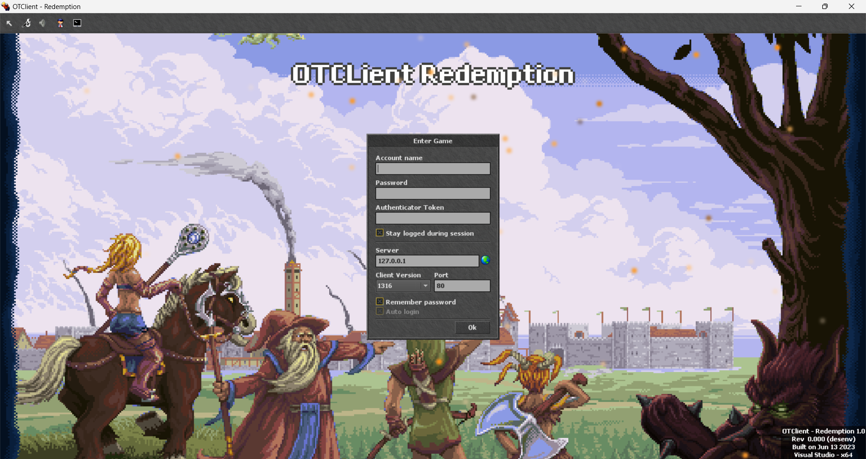
Task: Select the Server address field showing 127.0.0.1
Action: click(427, 261)
